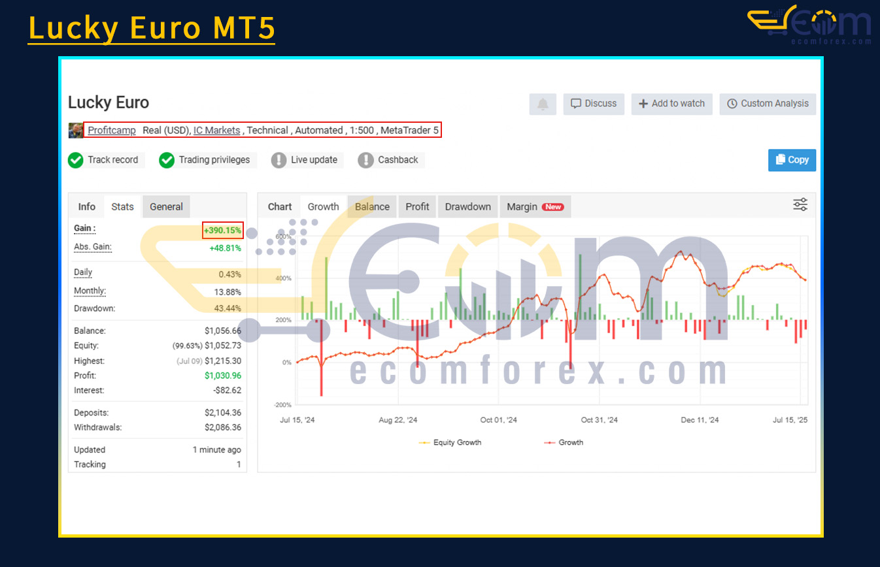Viewport: 880px width, 567px height.
Task: Click the Monthly label
Action: (x=90, y=291)
